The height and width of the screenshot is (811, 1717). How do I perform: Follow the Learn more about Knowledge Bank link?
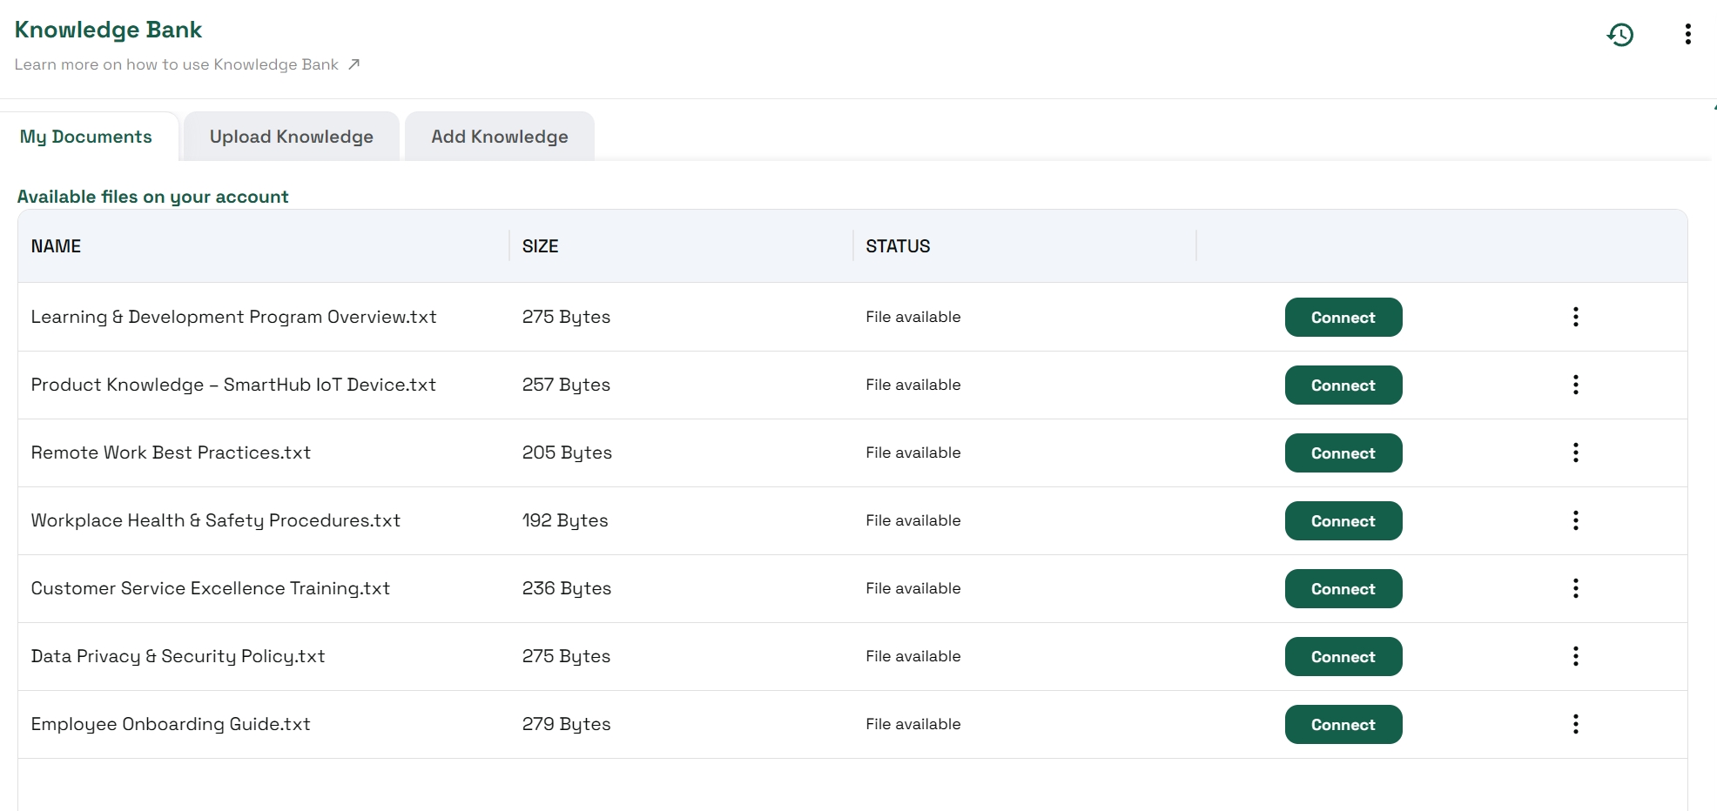coord(186,64)
